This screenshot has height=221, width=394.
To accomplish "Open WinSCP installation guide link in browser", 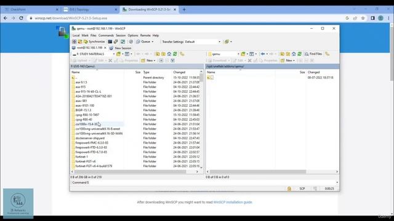I will (233, 202).
